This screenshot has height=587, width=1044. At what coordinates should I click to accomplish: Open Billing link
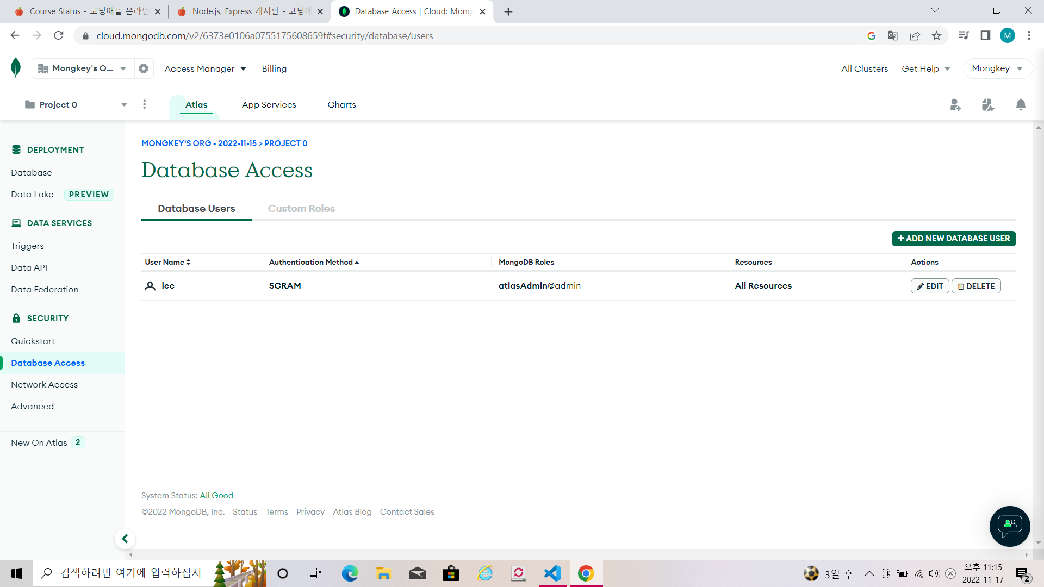point(274,68)
